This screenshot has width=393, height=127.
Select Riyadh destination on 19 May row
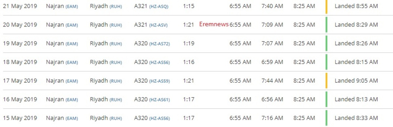coord(99,43)
